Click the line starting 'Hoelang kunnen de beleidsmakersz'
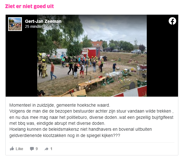This screenshot has width=184, height=157. [80, 129]
